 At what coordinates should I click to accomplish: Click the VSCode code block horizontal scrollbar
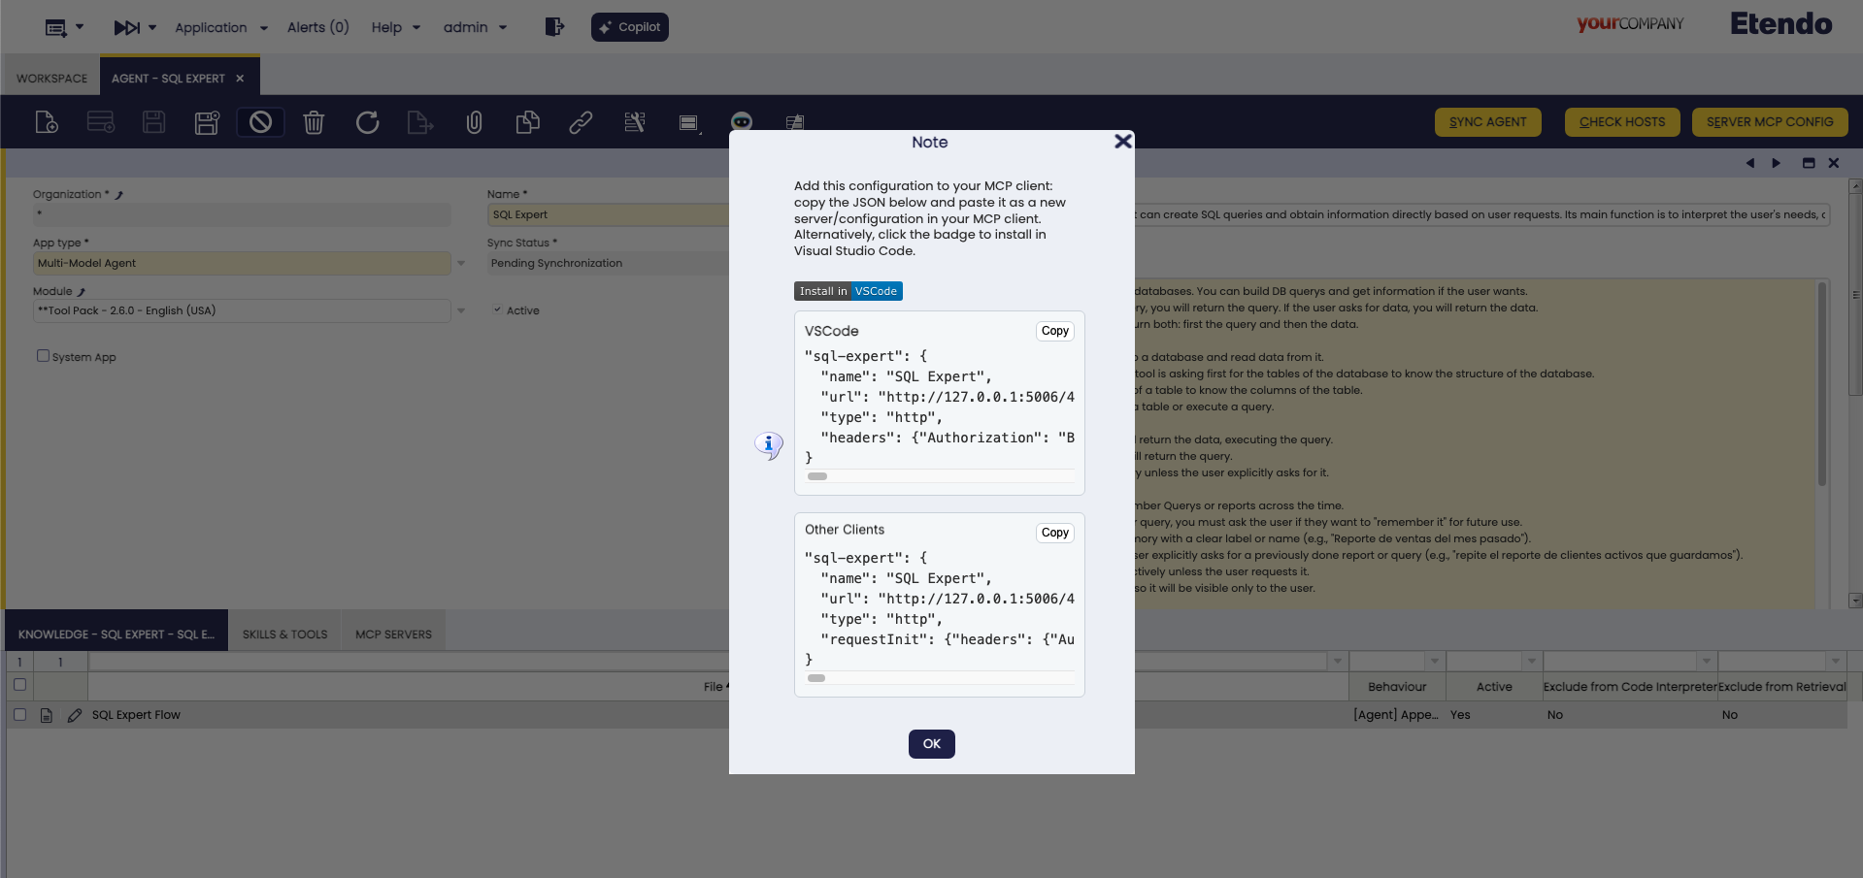pyautogui.click(x=817, y=476)
